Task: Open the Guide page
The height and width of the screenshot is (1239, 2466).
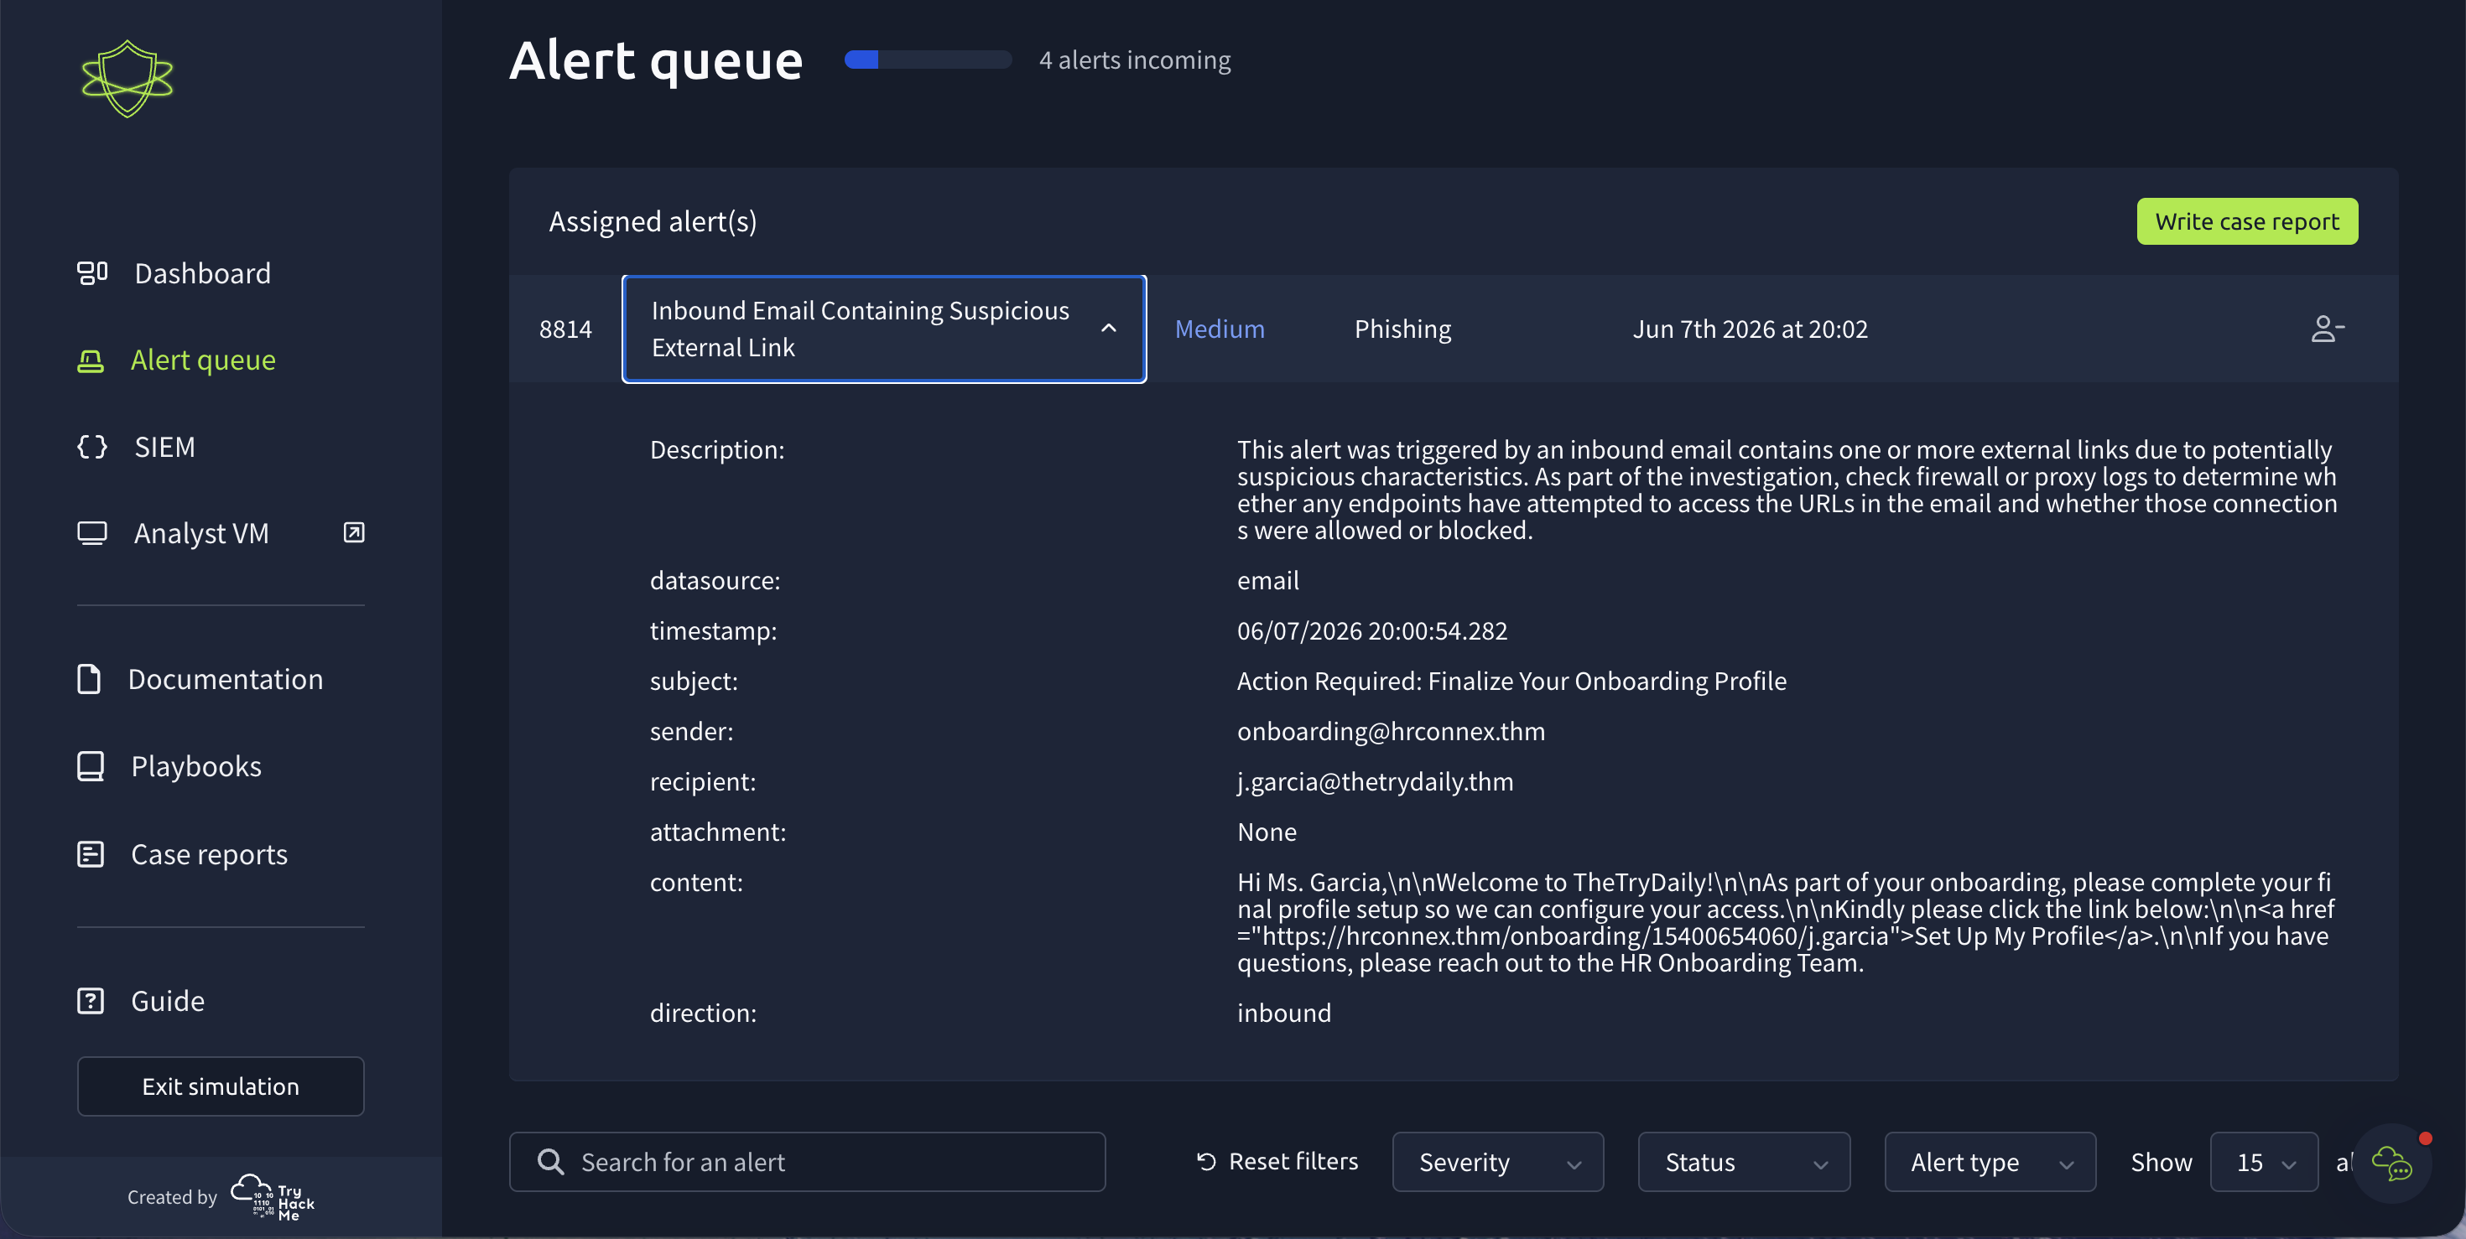Action: 168,1001
